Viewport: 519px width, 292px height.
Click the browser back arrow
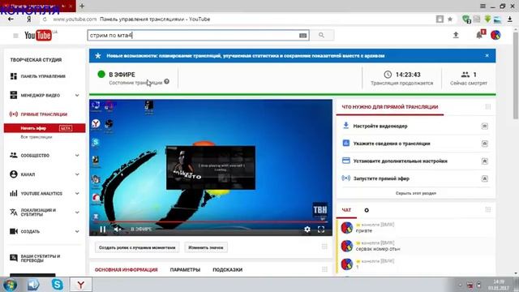11,19
